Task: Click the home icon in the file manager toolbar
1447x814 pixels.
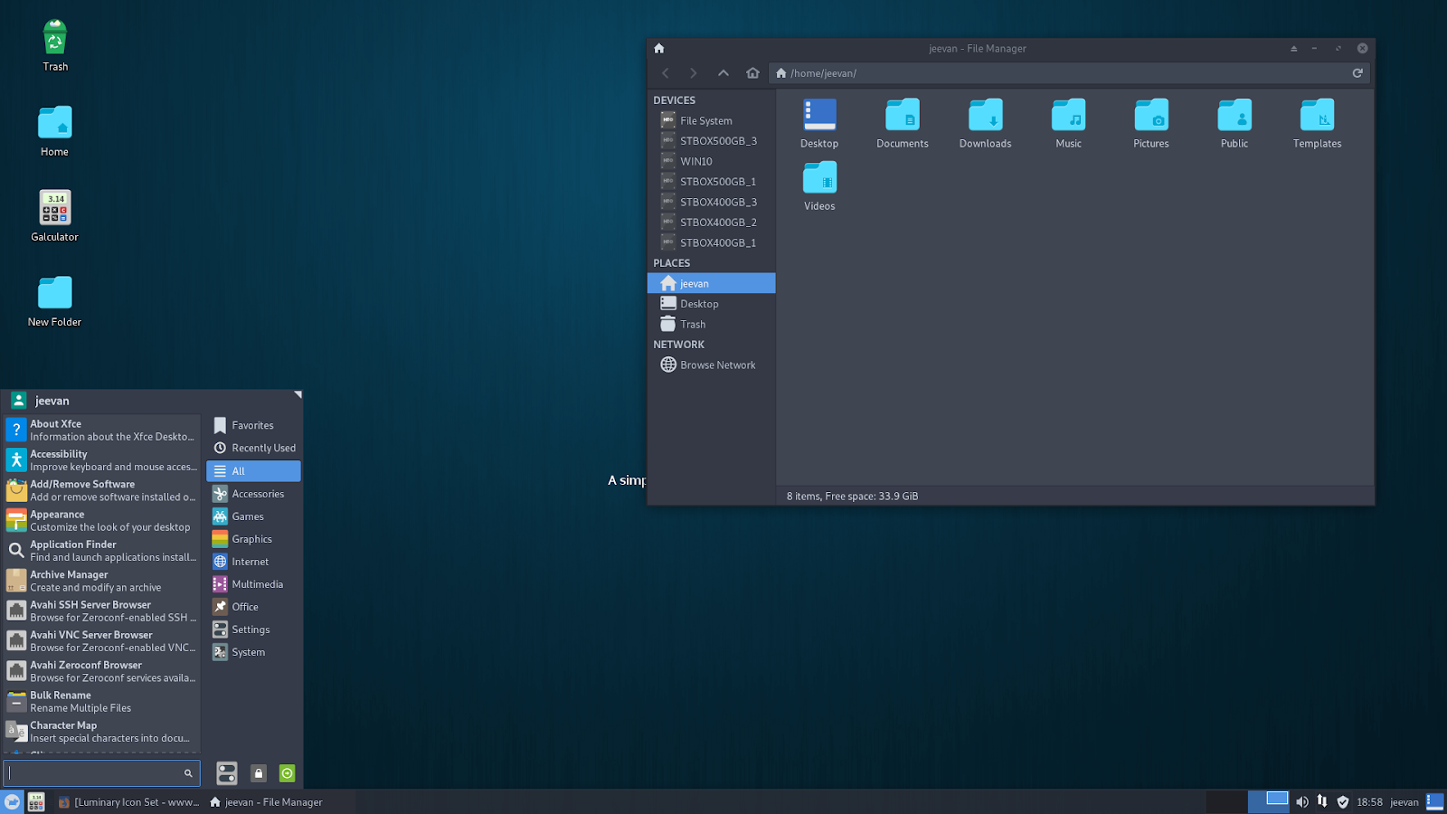Action: click(x=752, y=73)
